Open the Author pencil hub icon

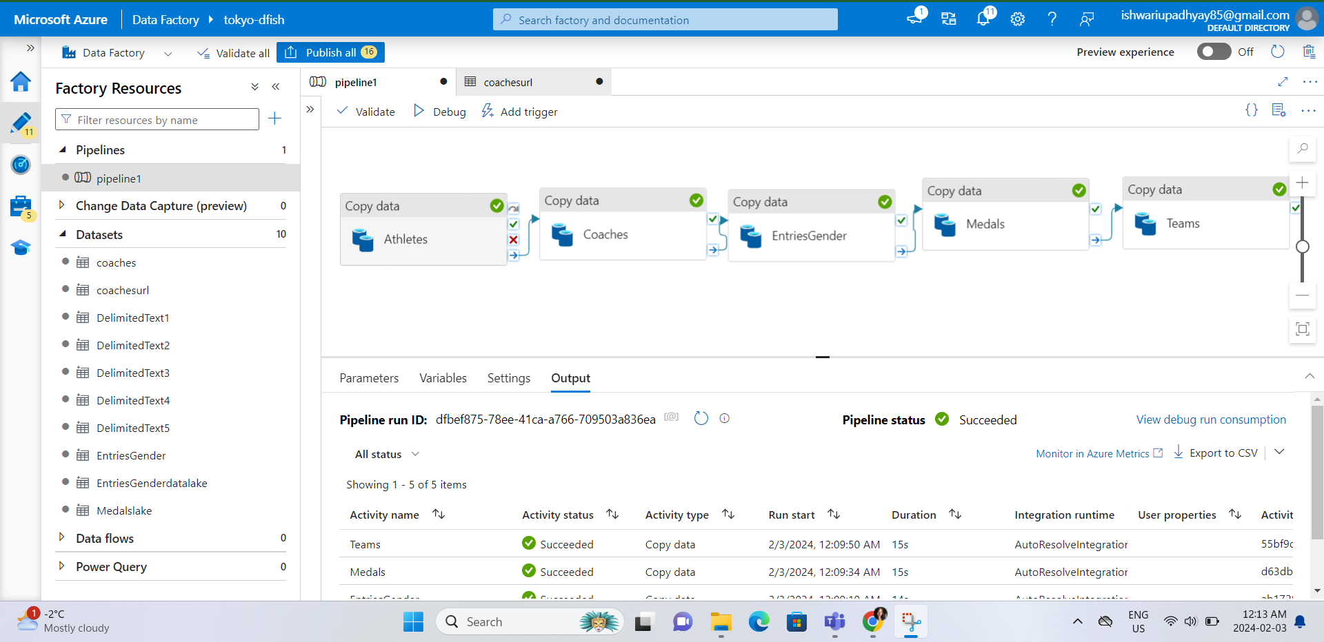[21, 123]
